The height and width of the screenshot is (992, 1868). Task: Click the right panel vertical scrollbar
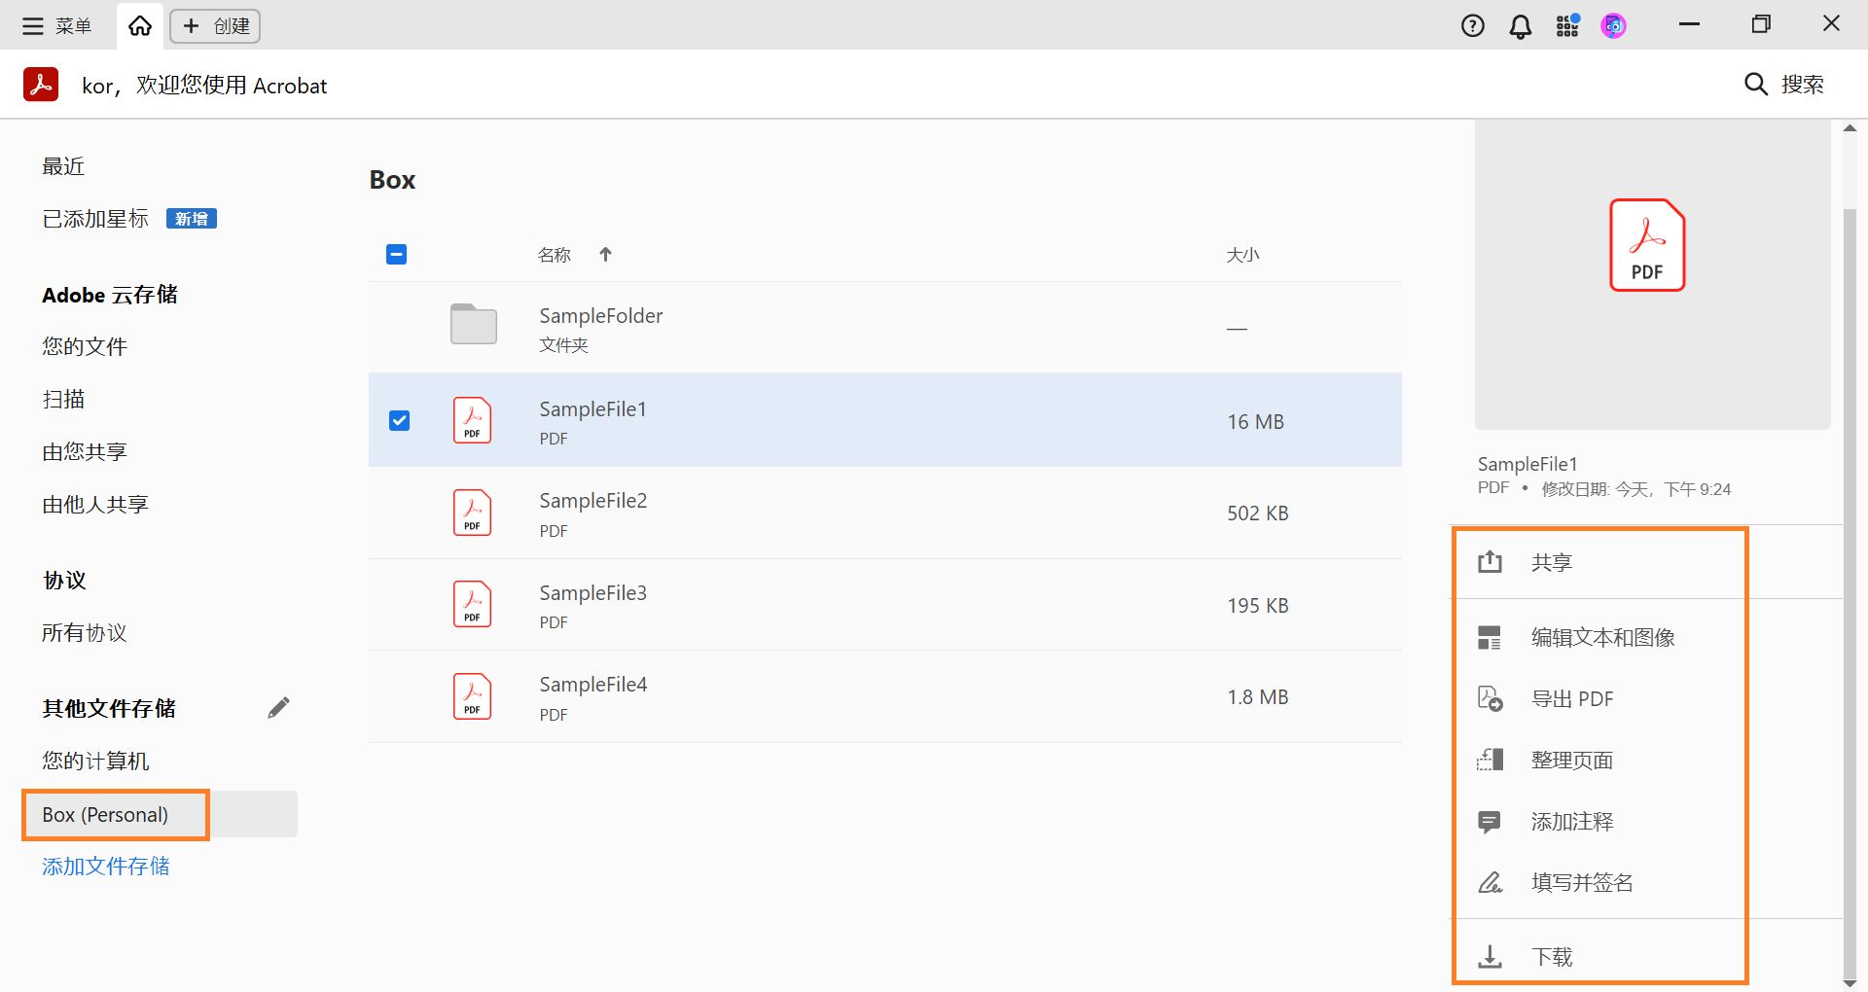click(x=1850, y=584)
